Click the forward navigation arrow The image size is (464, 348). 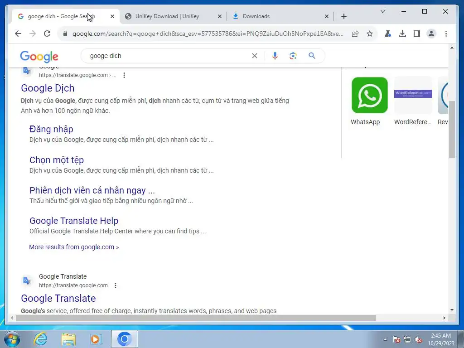(x=33, y=34)
